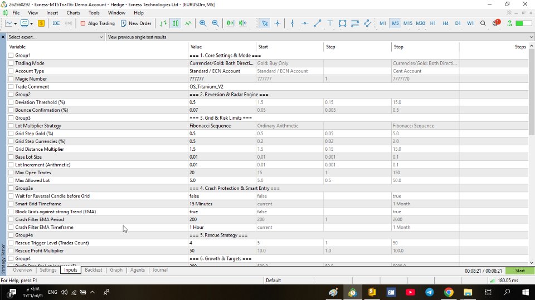This screenshot has width=535, height=300.
Task: Open YouTube from the taskbar
Action: click(x=410, y=292)
